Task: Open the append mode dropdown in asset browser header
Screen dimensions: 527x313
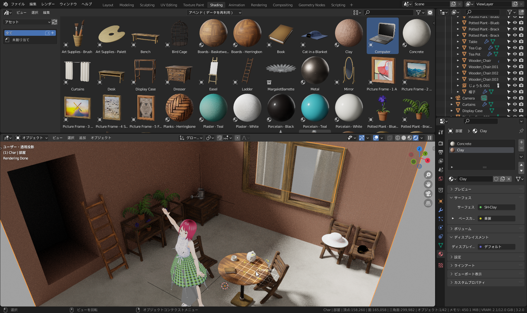Action: pos(215,13)
